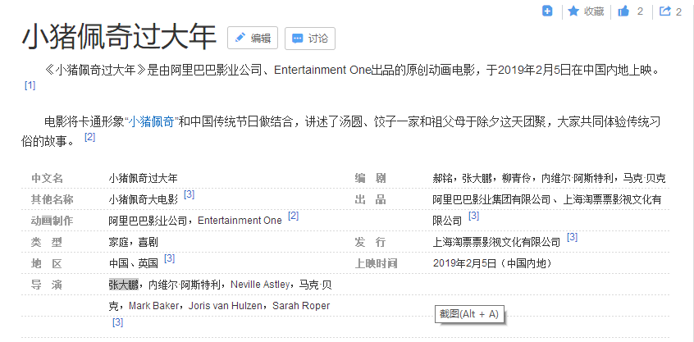
Task: Click the 中文名 field label
Action: [47, 178]
